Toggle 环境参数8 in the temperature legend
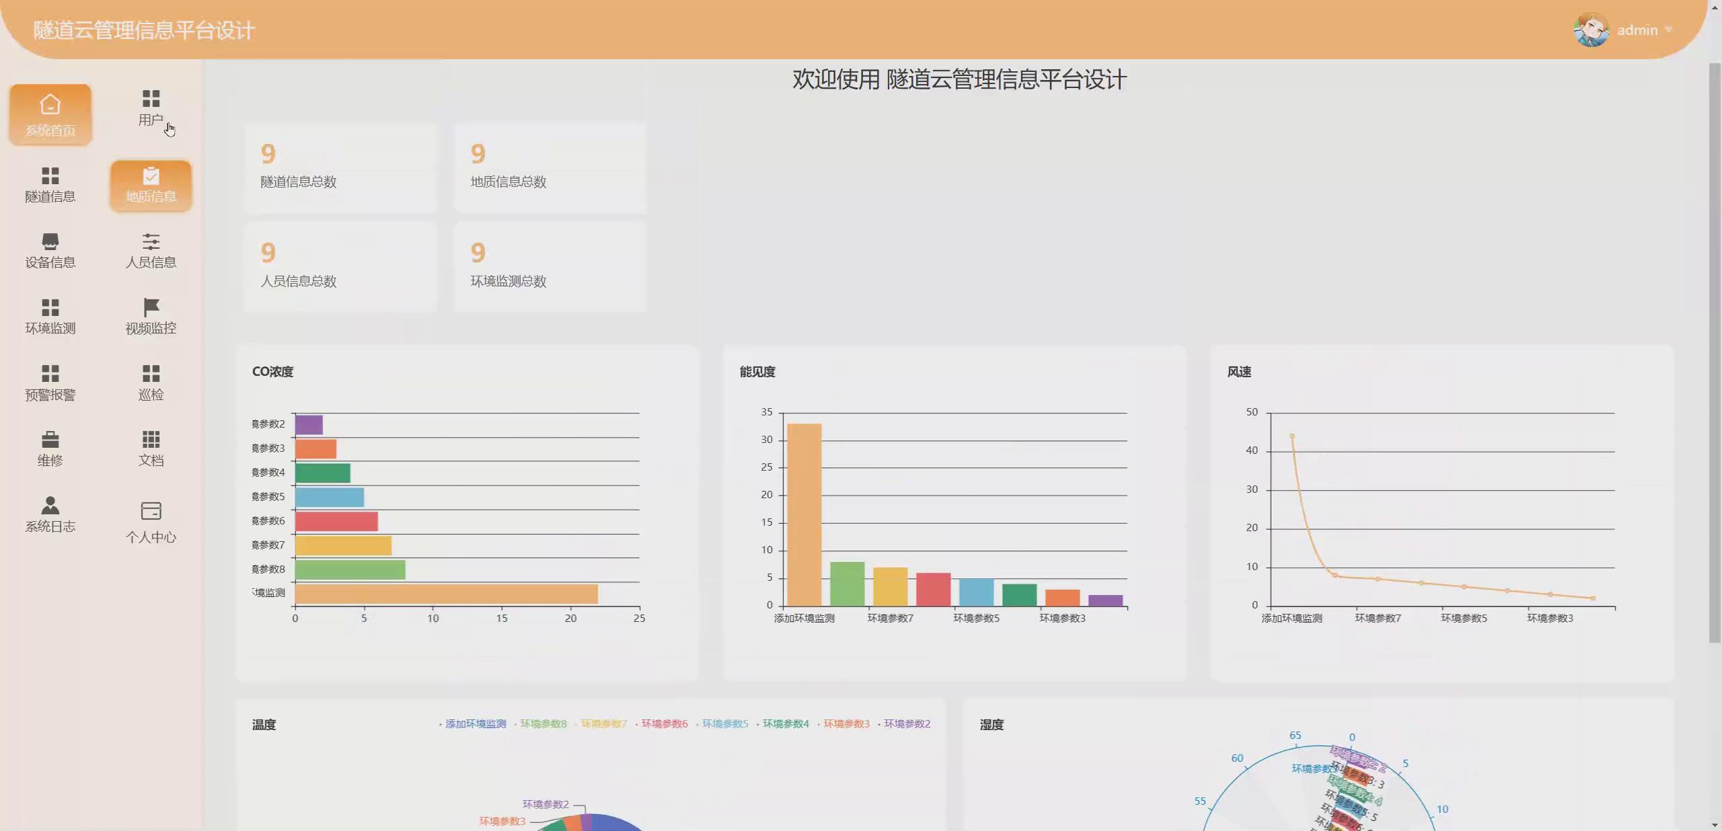 pyautogui.click(x=544, y=725)
